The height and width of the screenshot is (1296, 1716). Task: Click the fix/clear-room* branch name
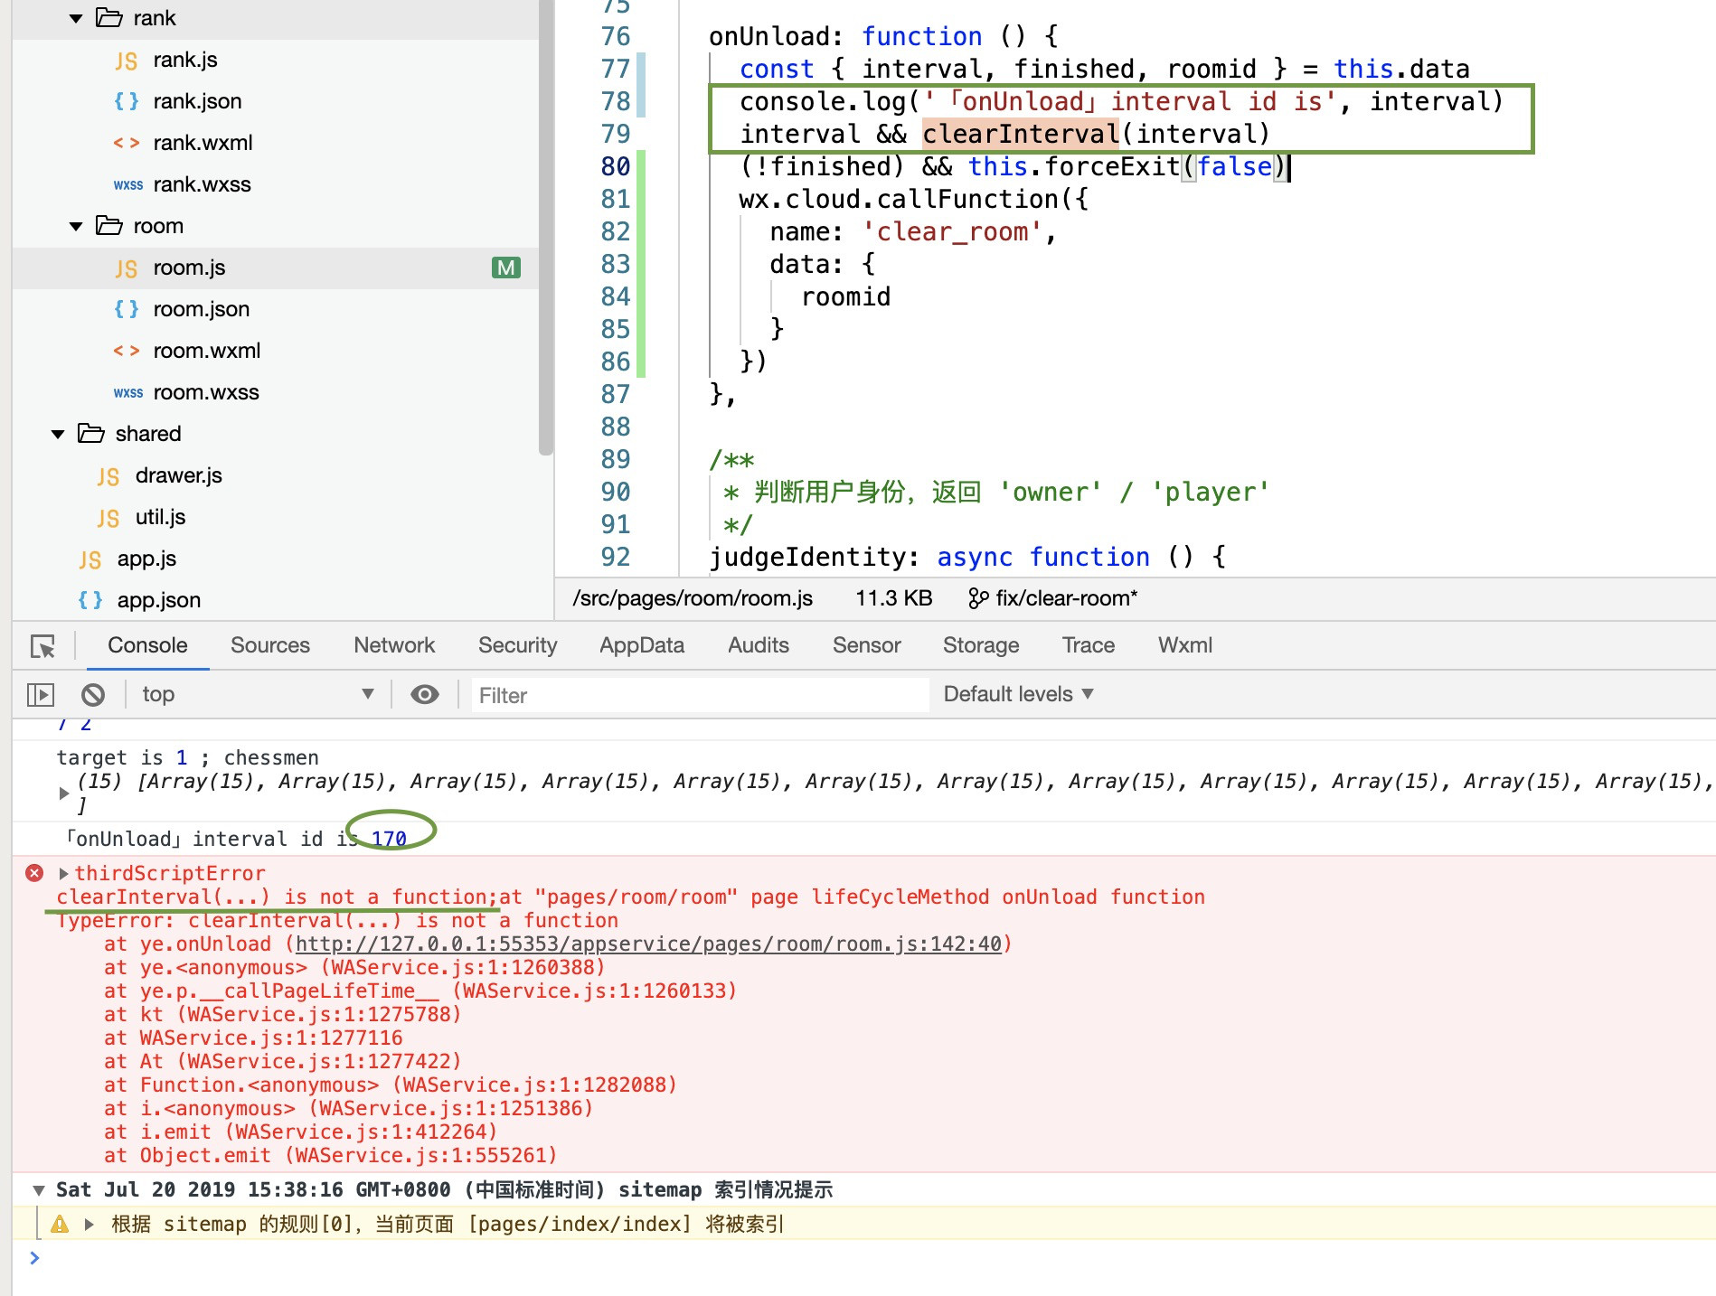coord(1066,598)
